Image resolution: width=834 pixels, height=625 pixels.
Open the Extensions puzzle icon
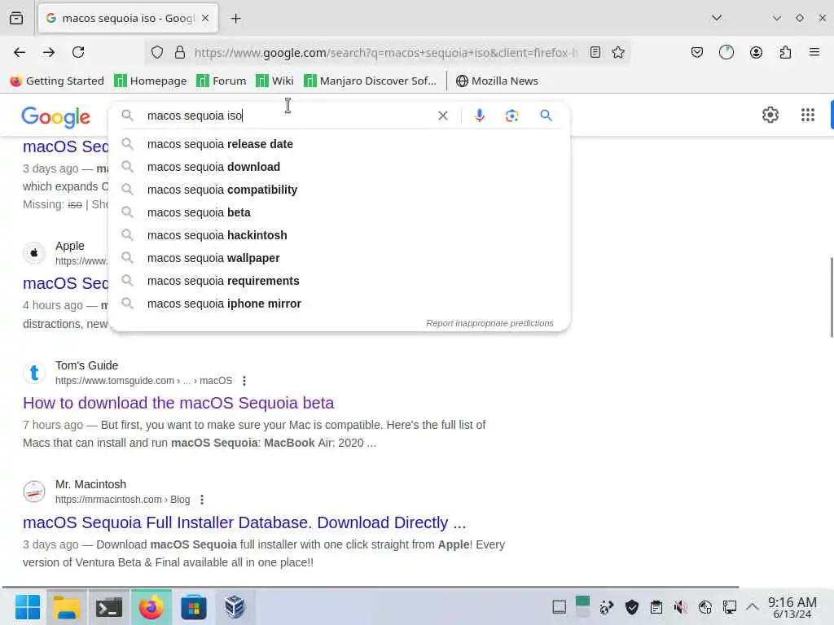coord(785,52)
